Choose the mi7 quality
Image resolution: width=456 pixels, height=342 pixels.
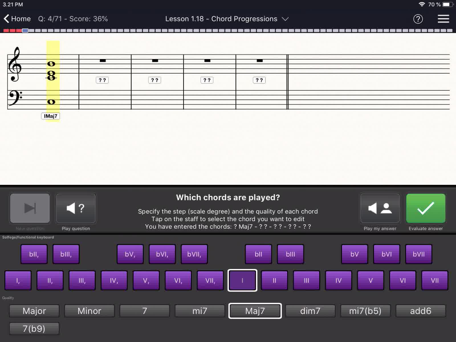200,311
